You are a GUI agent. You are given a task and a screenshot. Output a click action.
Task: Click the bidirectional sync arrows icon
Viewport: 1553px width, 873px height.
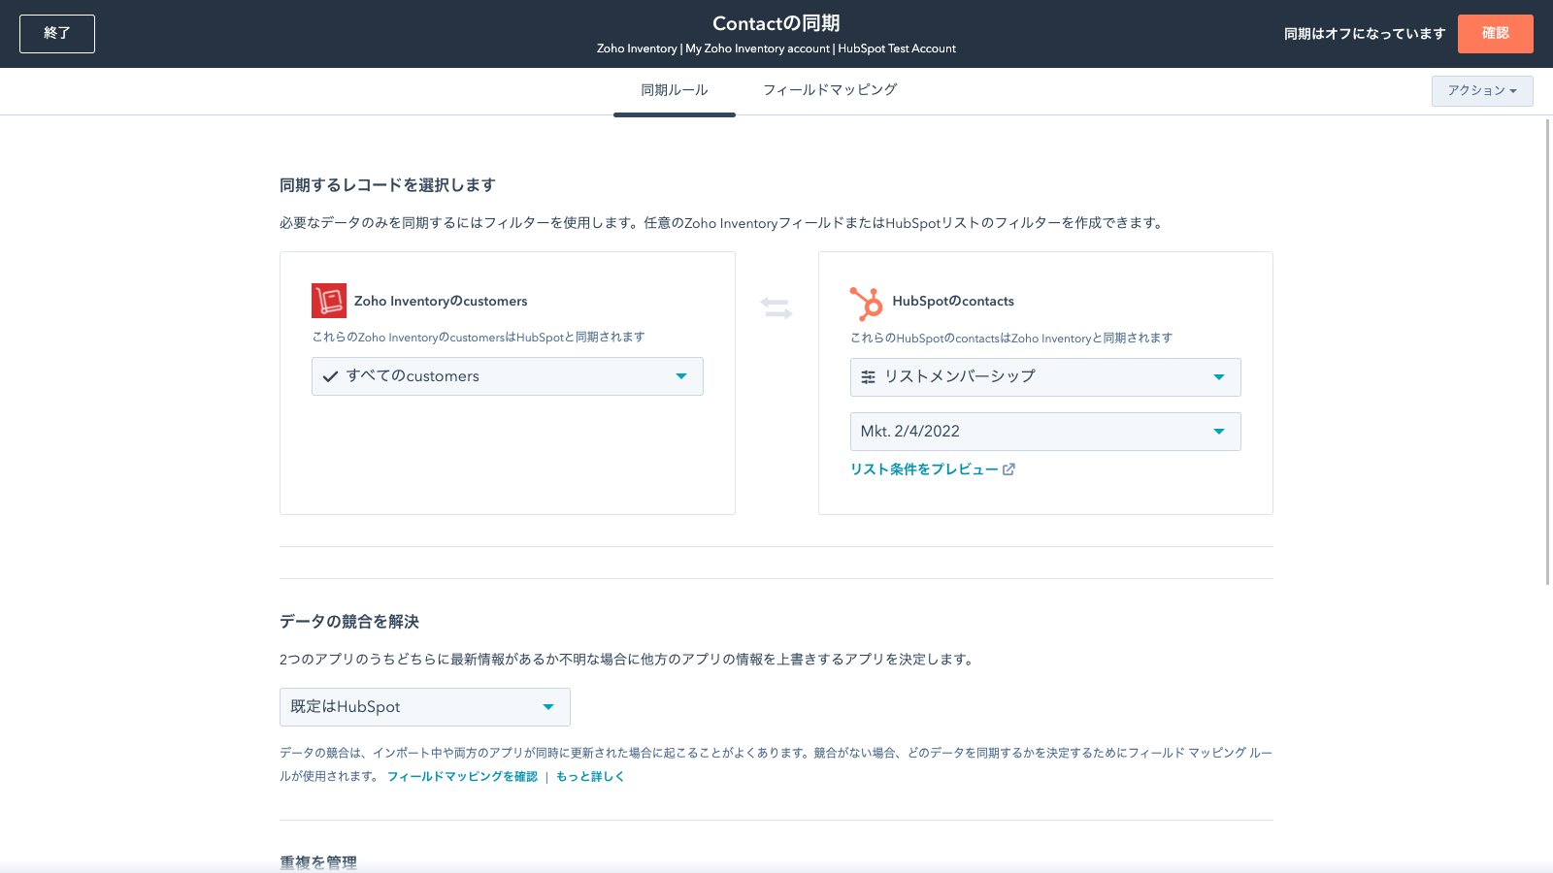[776, 307]
